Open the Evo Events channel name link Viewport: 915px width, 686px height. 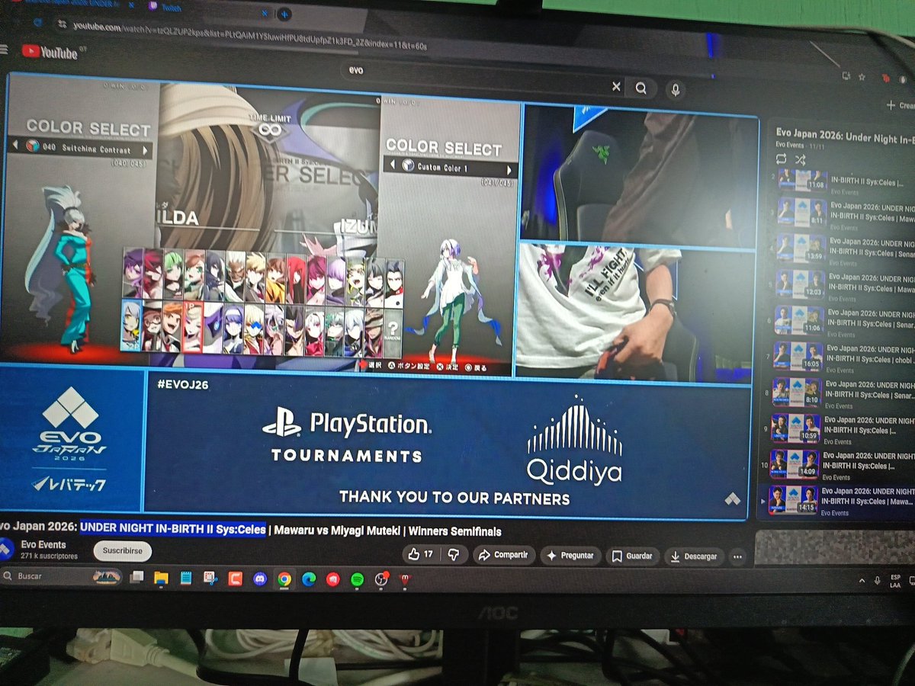(x=43, y=545)
